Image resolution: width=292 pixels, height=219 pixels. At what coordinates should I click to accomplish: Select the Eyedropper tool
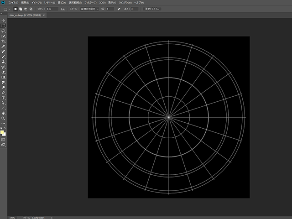click(x=3, y=47)
